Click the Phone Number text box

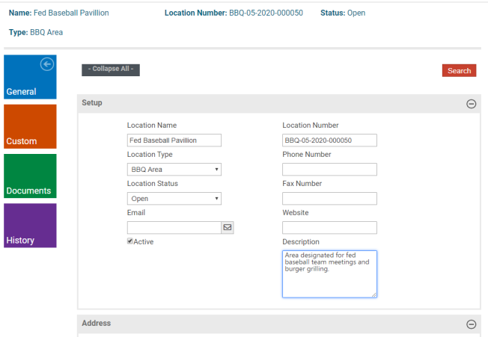coord(329,170)
